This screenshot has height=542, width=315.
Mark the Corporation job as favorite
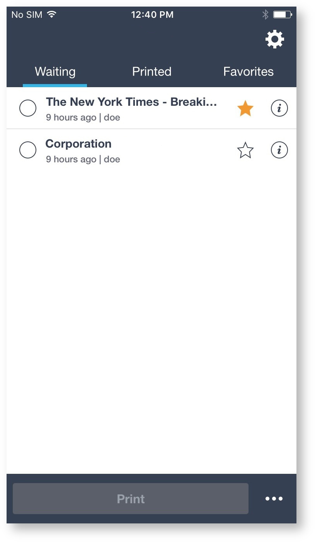click(x=245, y=150)
